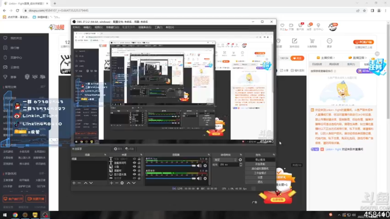Click 开始录制 start recording button in OBS
This screenshot has height=219, width=390.
pos(260,164)
